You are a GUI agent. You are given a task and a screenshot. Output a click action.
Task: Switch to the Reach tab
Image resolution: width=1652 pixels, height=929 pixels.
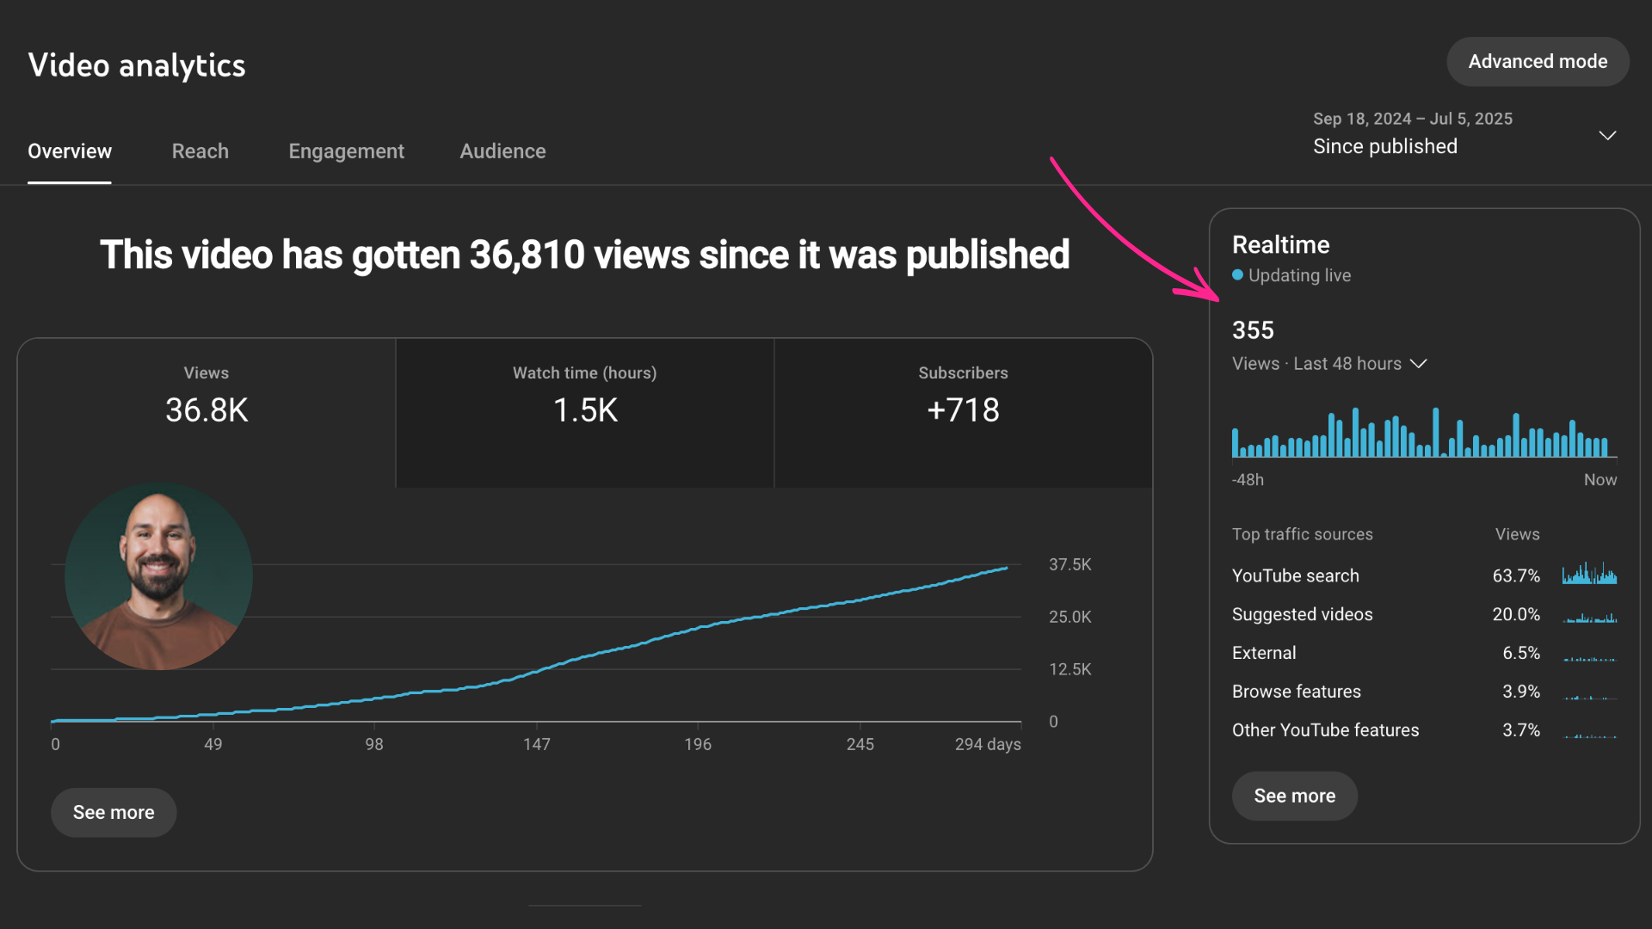click(200, 151)
